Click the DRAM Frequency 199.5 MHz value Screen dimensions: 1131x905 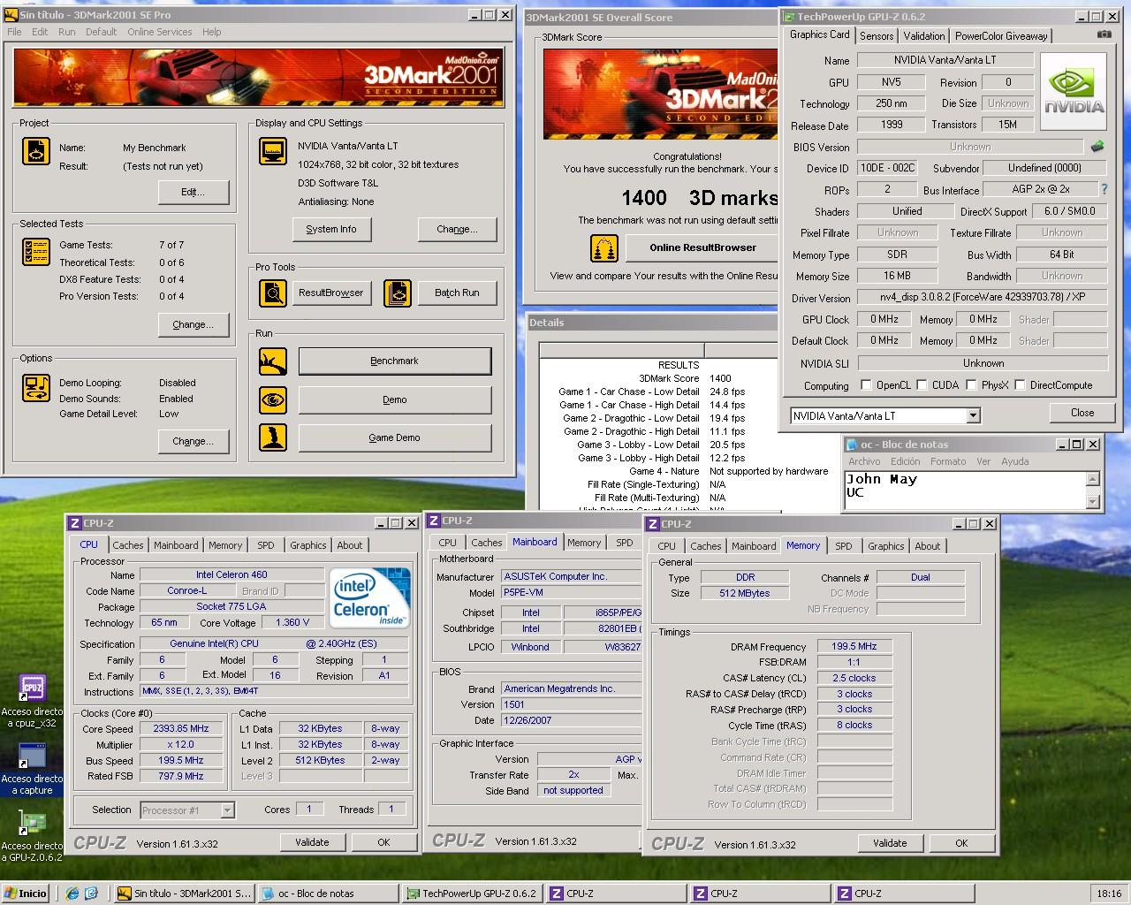854,646
